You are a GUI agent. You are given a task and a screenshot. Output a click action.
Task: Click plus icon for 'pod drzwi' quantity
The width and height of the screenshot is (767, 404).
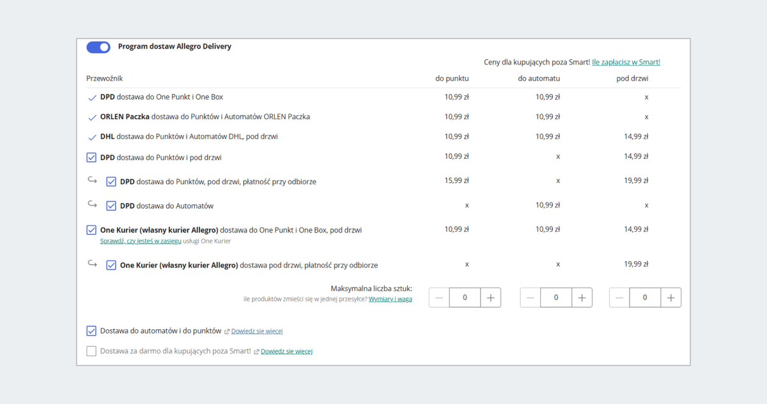[x=670, y=297]
